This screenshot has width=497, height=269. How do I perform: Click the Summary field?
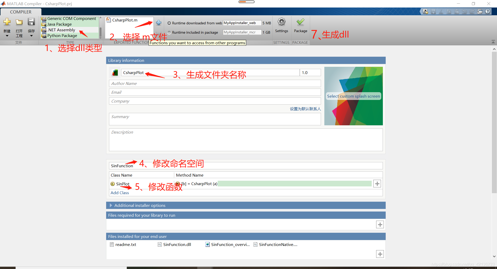(x=215, y=119)
